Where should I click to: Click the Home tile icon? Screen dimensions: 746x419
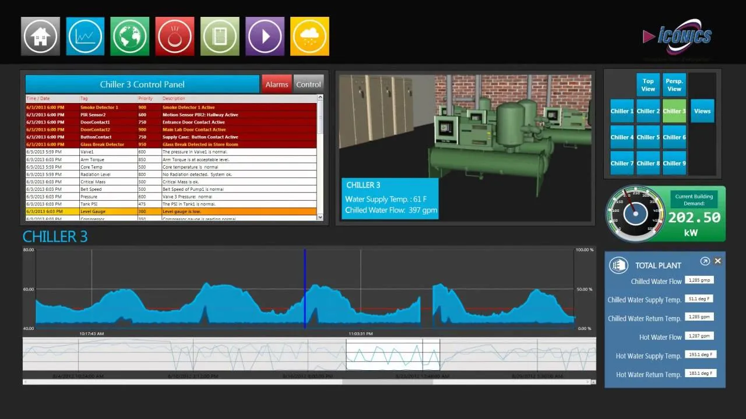40,36
